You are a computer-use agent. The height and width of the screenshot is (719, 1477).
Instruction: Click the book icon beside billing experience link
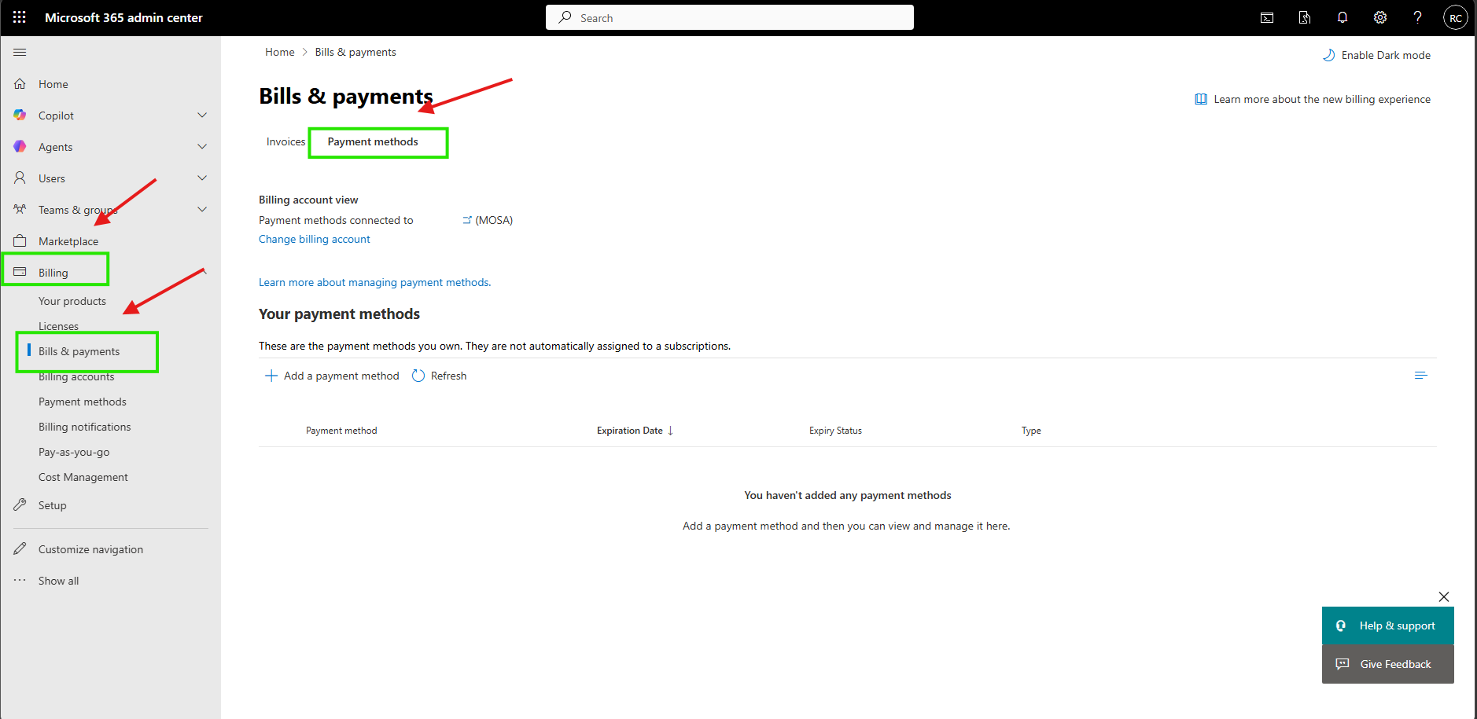[1201, 99]
